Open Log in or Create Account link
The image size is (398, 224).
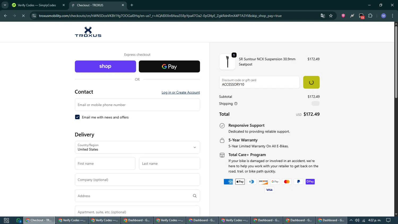point(181,92)
